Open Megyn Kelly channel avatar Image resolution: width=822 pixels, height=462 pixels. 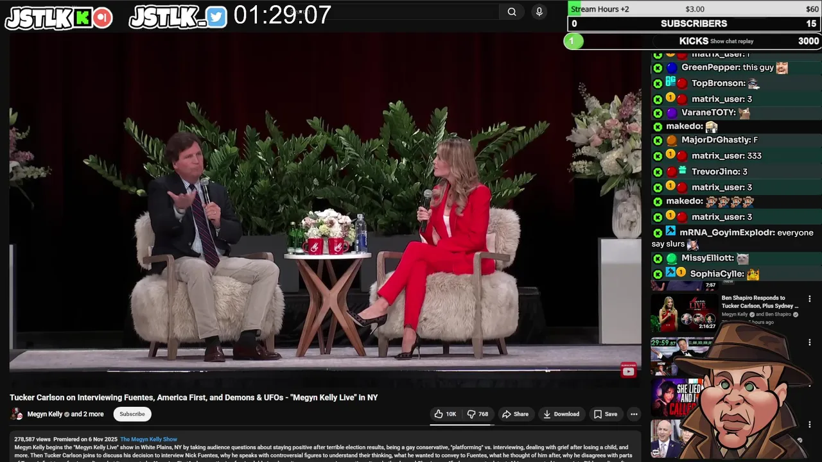point(16,414)
